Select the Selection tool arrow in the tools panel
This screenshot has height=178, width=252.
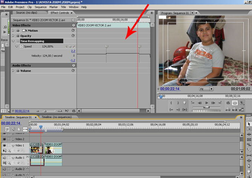(249, 124)
